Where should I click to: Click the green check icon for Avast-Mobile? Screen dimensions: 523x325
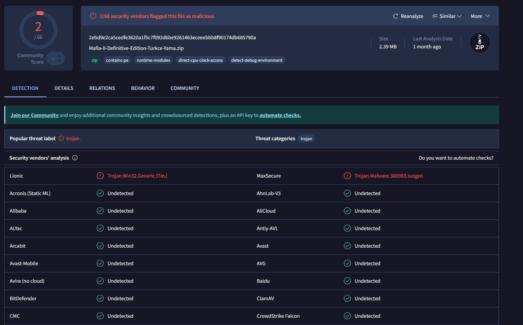coord(100,263)
